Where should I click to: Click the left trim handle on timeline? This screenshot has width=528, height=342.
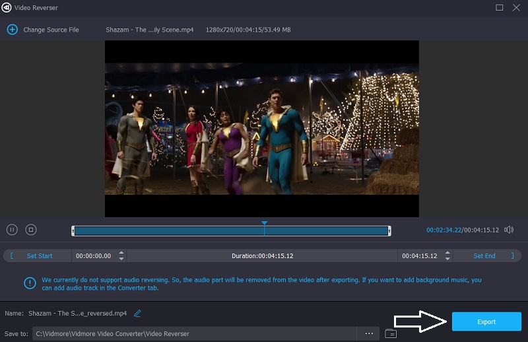(x=73, y=230)
